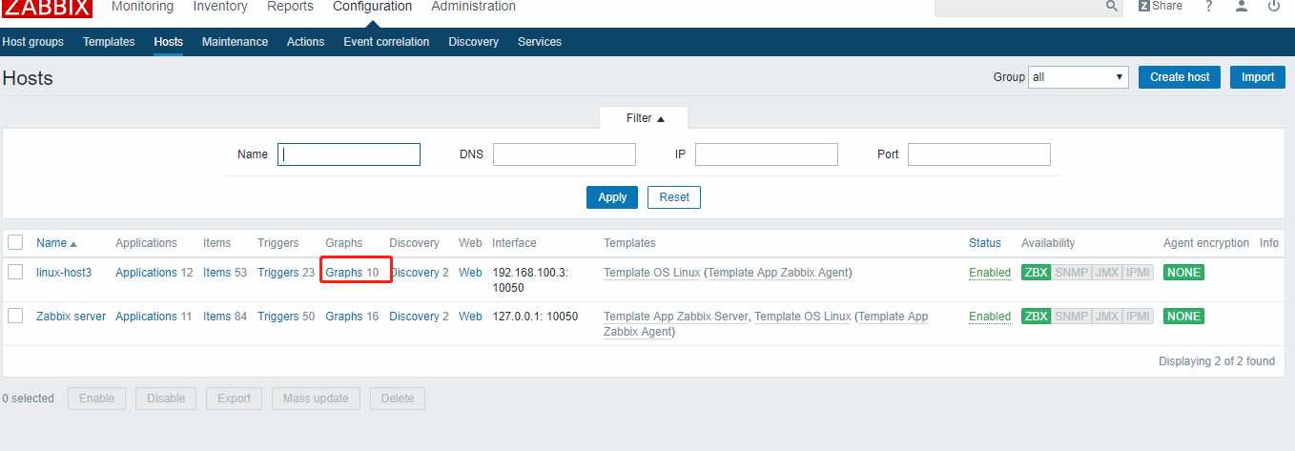1295x451 pixels.
Task: Open Triggers for Zabbix server
Action: click(x=277, y=317)
